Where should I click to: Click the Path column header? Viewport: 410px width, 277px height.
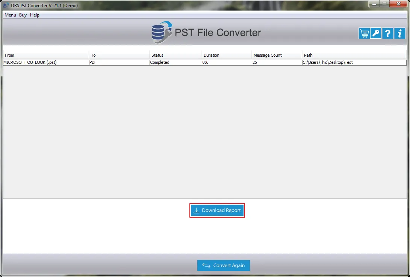pos(354,55)
